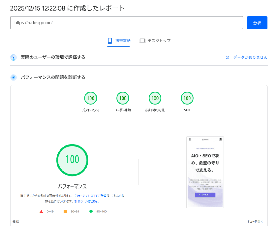Click the laptop icon on デスクトップ tab
Viewport: 277px width, 226px height.
click(x=142, y=41)
